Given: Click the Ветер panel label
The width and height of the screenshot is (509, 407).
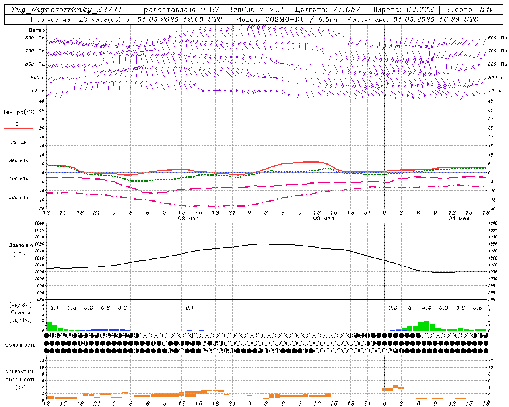Looking at the screenshot, I should (x=37, y=30).
